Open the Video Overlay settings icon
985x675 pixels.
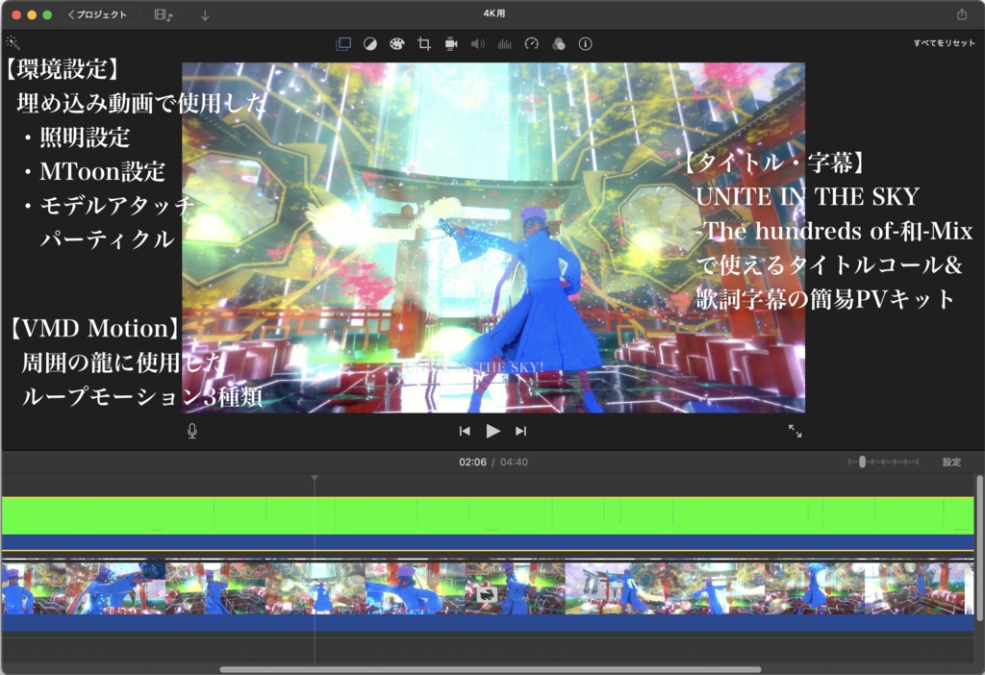(342, 43)
